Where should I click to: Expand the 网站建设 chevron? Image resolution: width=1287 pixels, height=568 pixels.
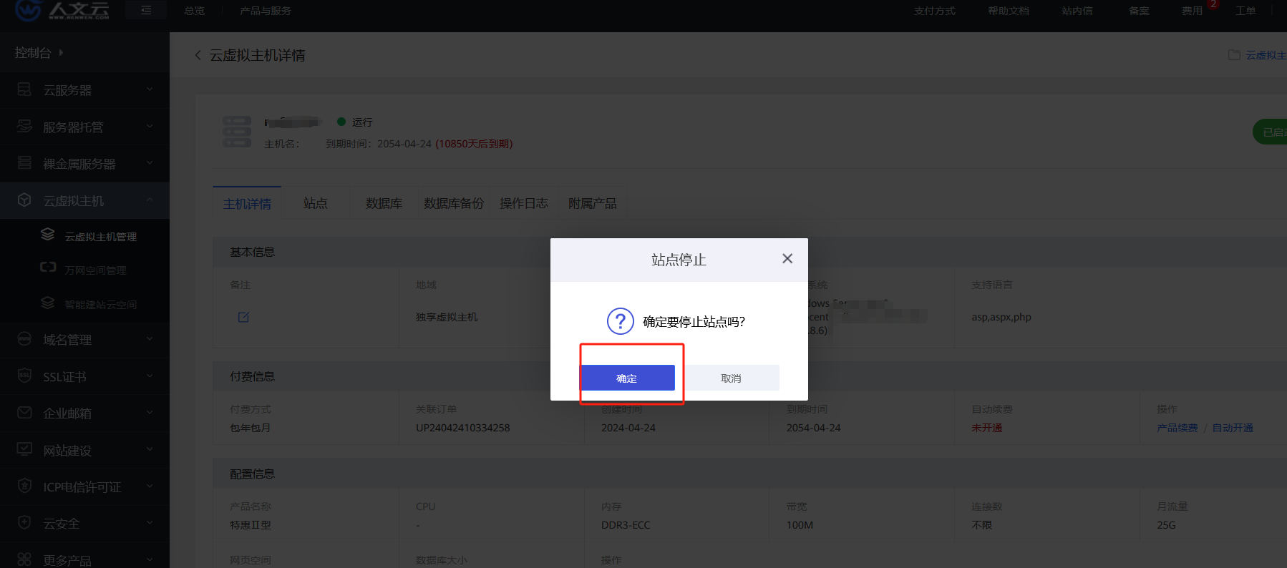[150, 449]
